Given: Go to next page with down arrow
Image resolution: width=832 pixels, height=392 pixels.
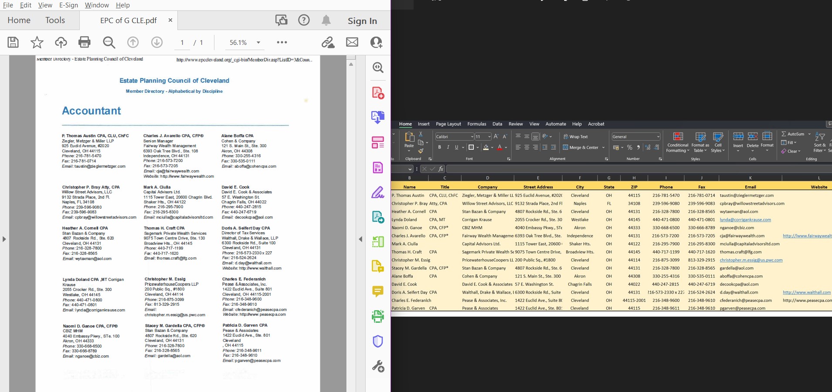Looking at the screenshot, I should pos(157,42).
